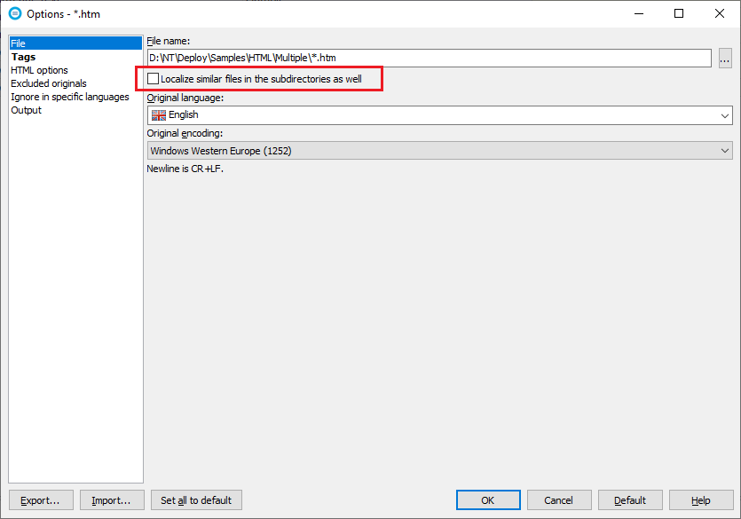Viewport: 741px width, 519px height.
Task: Click the File name path field
Action: (430, 58)
